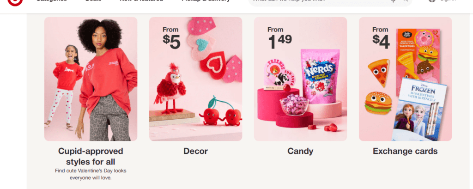473x189 pixels.
Task: Open the Categories menu
Action: pos(52,1)
